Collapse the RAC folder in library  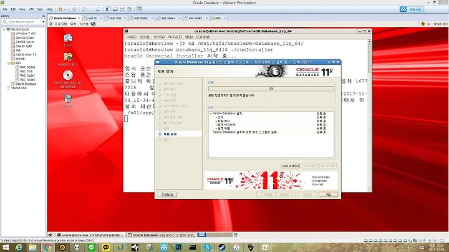8,63
